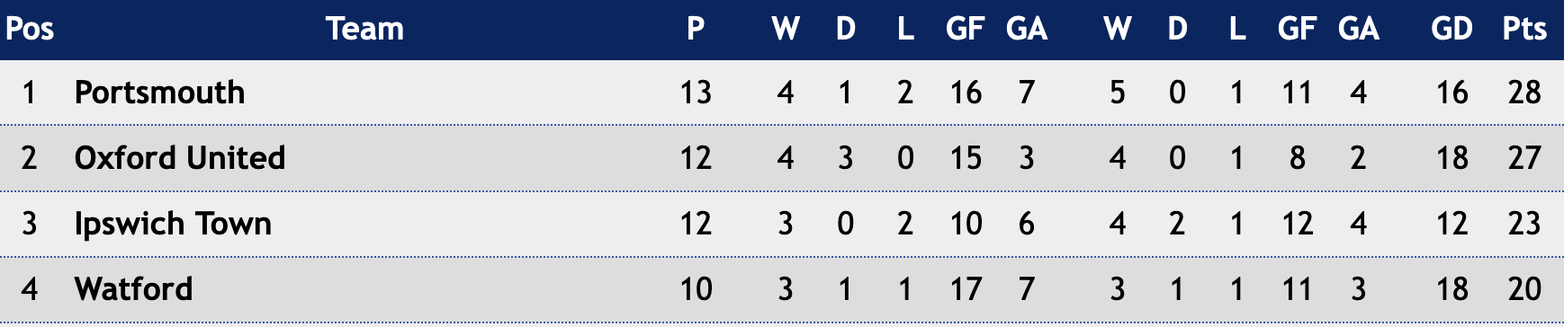Click the GD column header
Viewport: 1564px width, 327px height.
pos(1452,29)
